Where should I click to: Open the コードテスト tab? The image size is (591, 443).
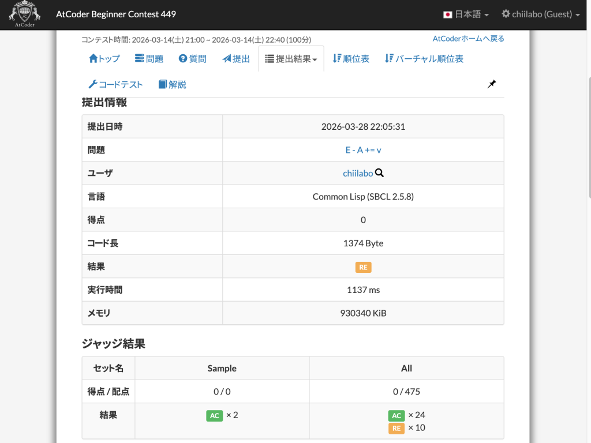(115, 84)
